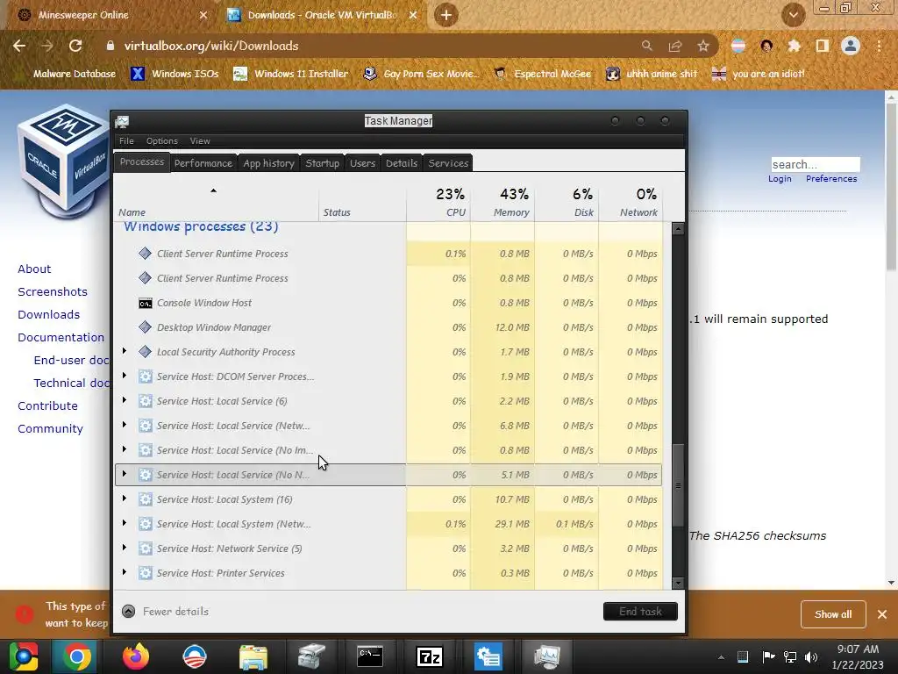The image size is (898, 674).
Task: Open the Options menu in Task Manager
Action: tap(162, 141)
